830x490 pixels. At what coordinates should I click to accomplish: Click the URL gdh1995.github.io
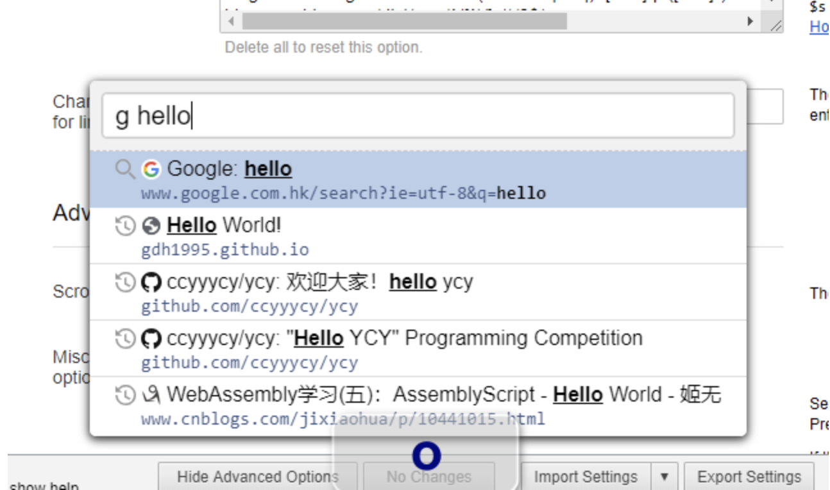click(x=225, y=249)
